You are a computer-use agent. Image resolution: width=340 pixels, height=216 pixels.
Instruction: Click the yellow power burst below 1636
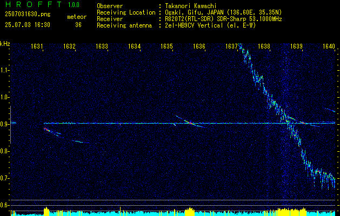[190, 212]
